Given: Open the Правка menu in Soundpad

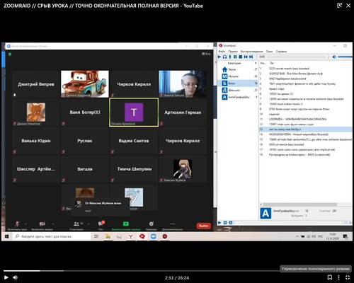Looking at the screenshot, I should (x=233, y=52).
